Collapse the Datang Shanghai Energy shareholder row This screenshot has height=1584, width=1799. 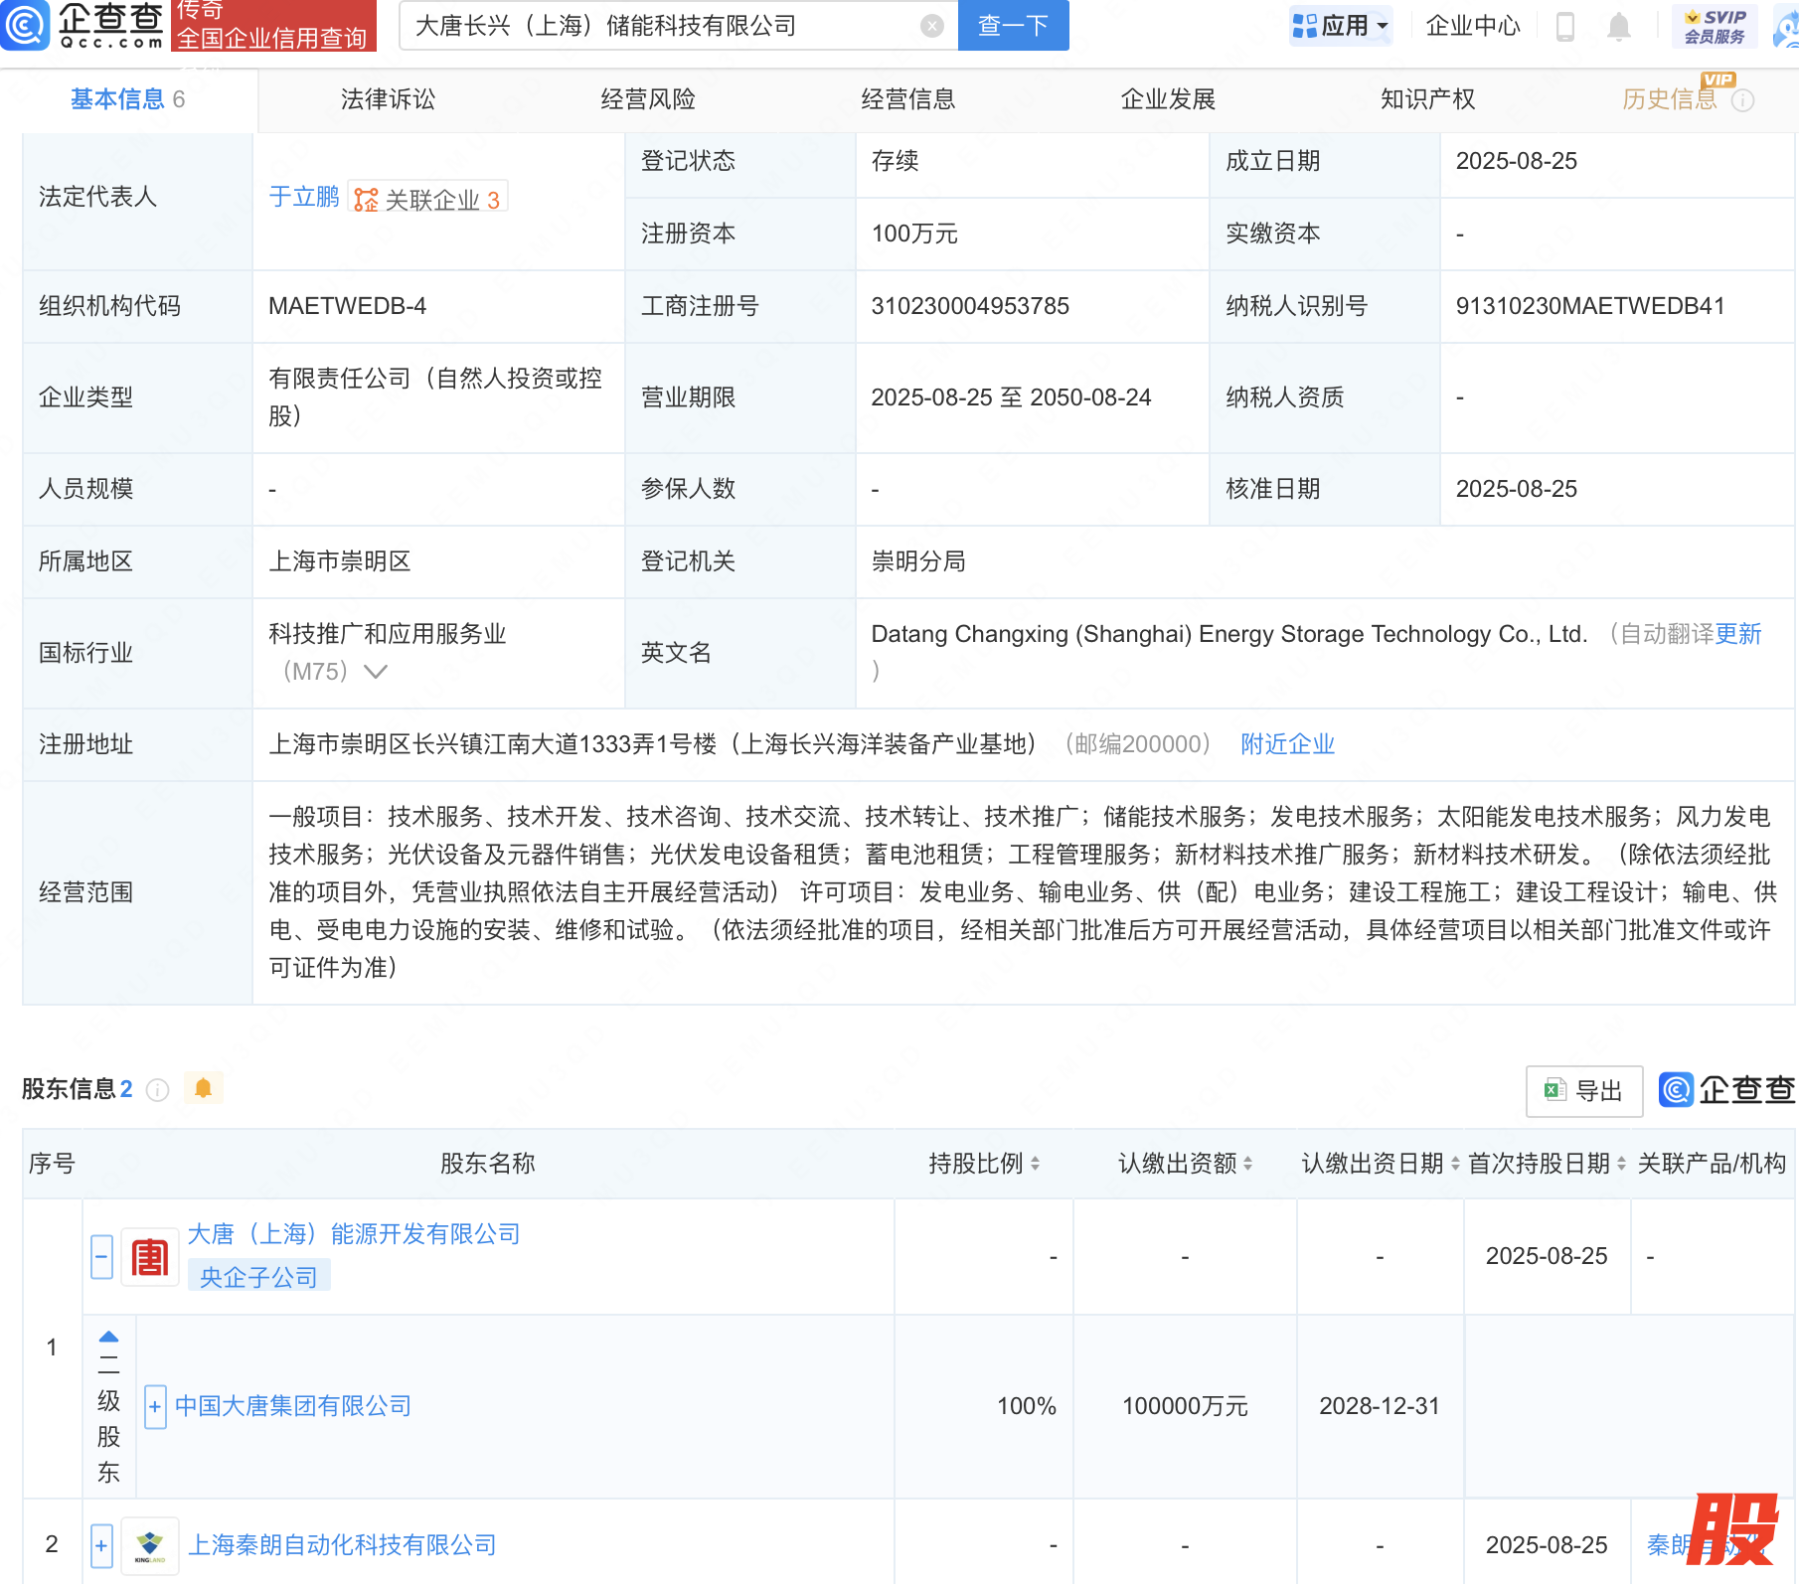coord(101,1257)
